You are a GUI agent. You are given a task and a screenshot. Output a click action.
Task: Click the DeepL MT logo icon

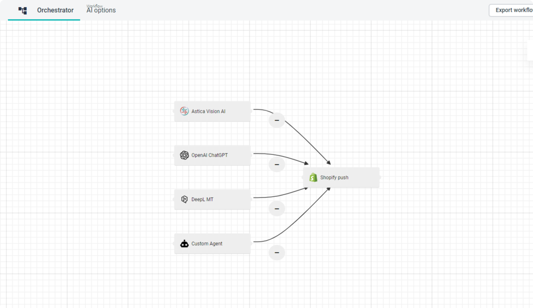pyautogui.click(x=184, y=199)
